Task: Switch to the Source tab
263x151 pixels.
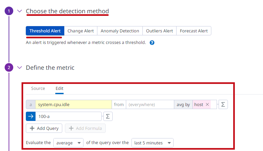Action: 38,89
